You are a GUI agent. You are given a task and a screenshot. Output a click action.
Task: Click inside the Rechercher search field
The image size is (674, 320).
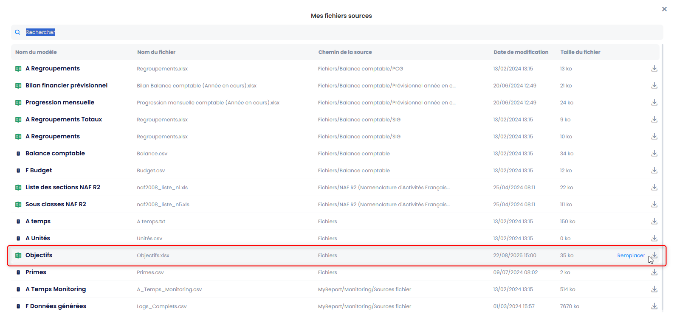(x=255, y=32)
